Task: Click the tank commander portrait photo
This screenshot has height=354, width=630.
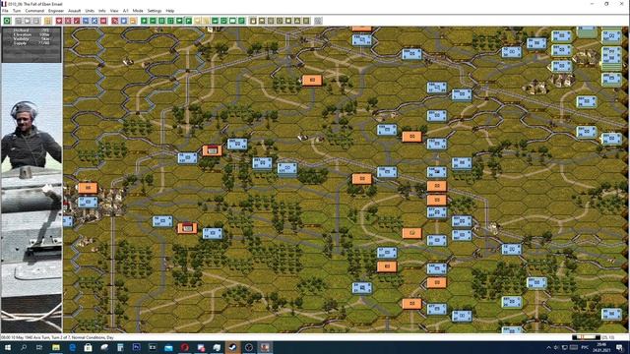Action: click(31, 198)
